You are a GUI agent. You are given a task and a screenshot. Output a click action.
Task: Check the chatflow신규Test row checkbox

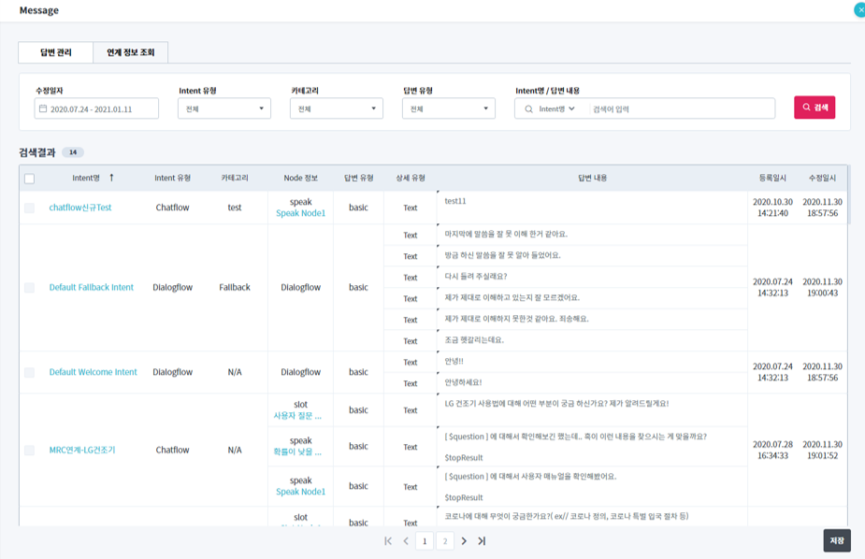[x=30, y=208]
